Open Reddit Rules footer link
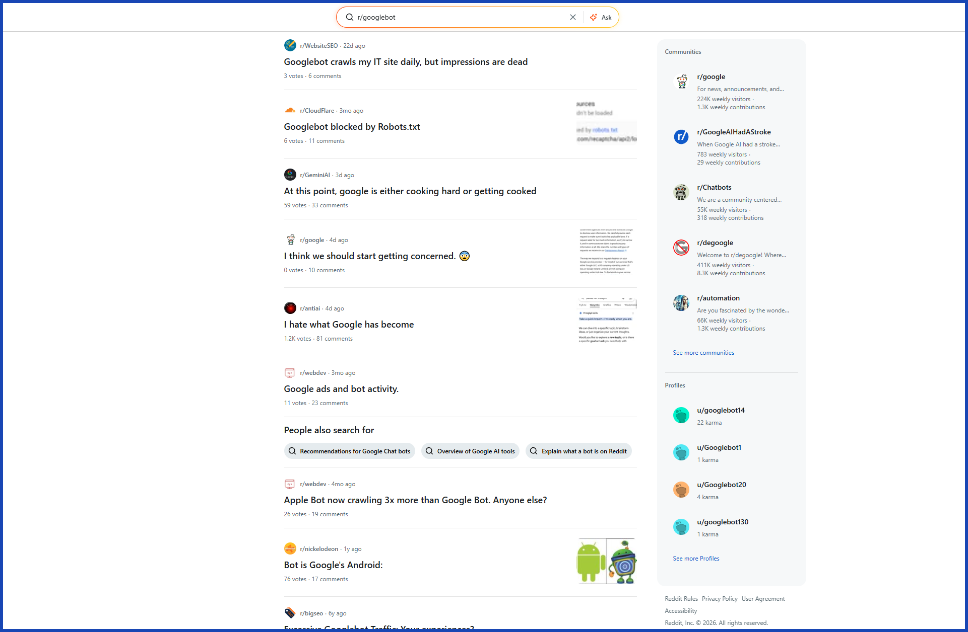Viewport: 968px width, 632px height. [x=681, y=599]
